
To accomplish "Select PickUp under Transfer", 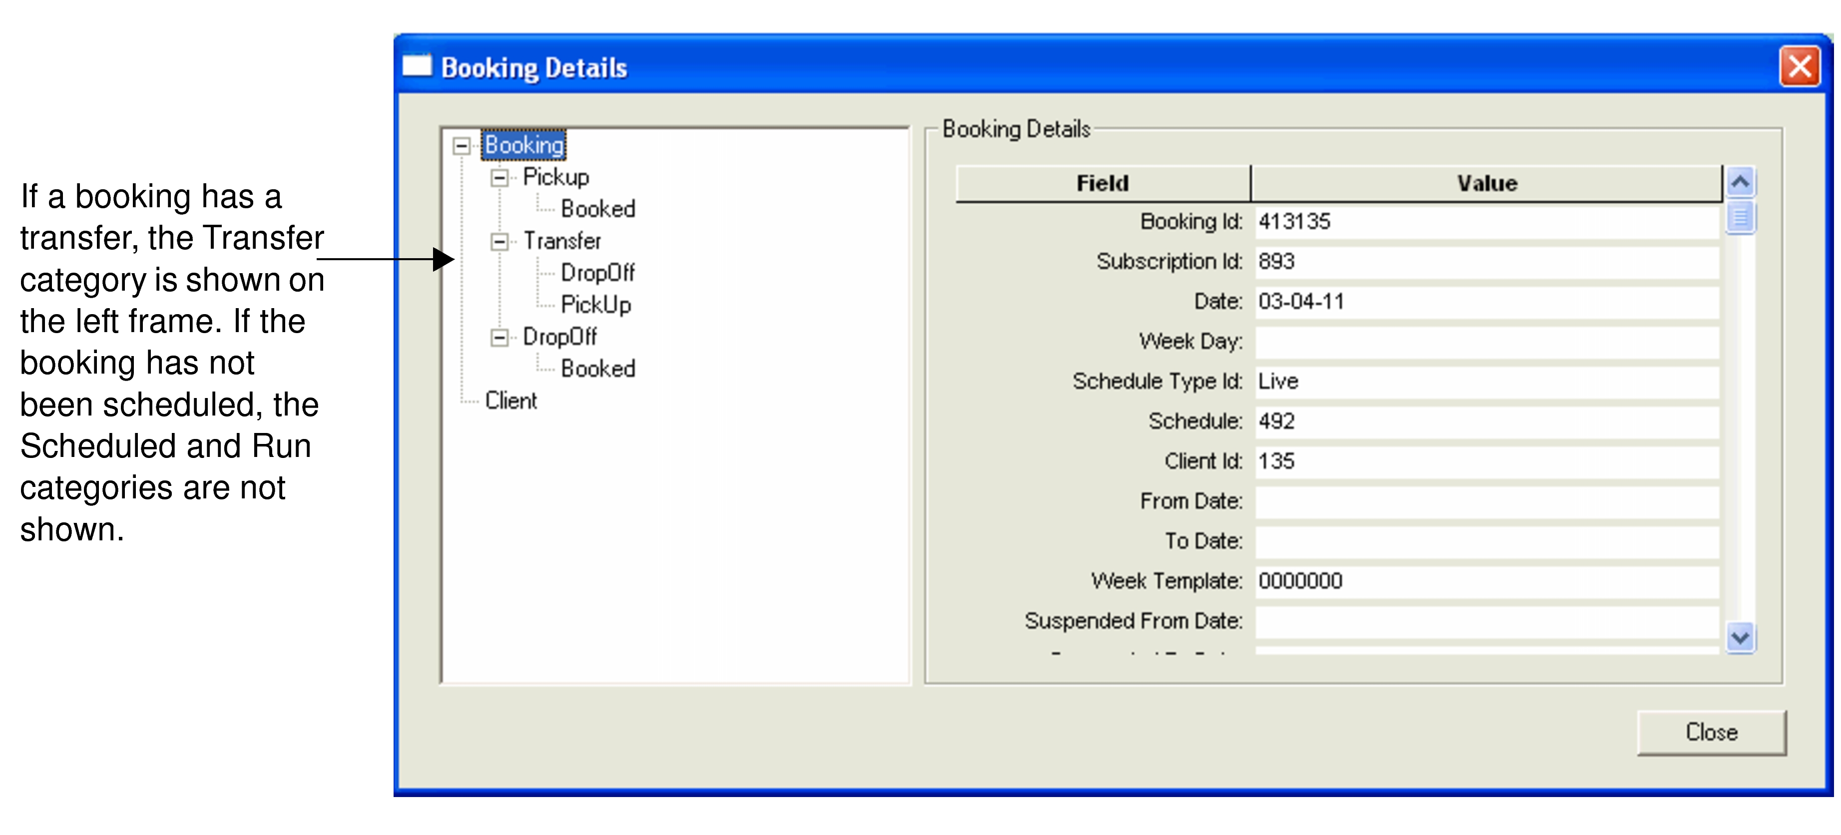I will (x=595, y=305).
